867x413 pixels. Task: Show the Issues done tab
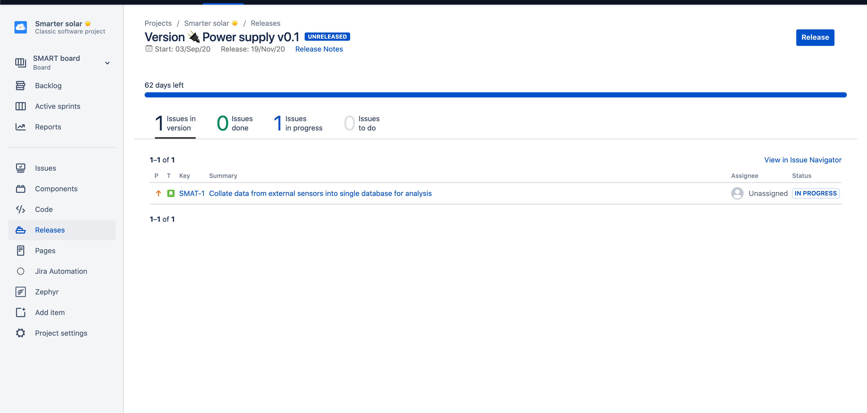pos(235,123)
